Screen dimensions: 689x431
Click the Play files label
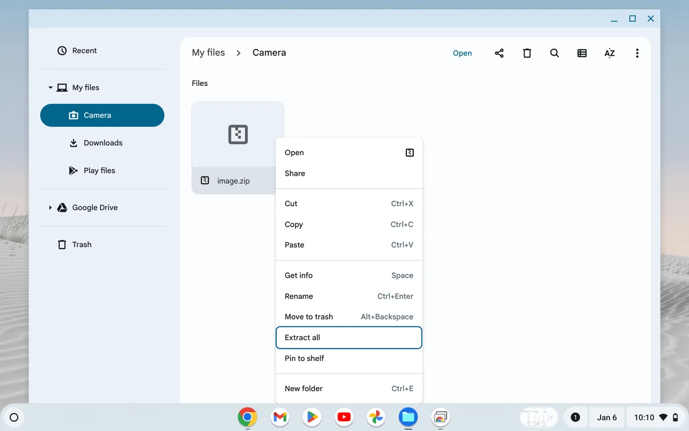[x=99, y=170]
